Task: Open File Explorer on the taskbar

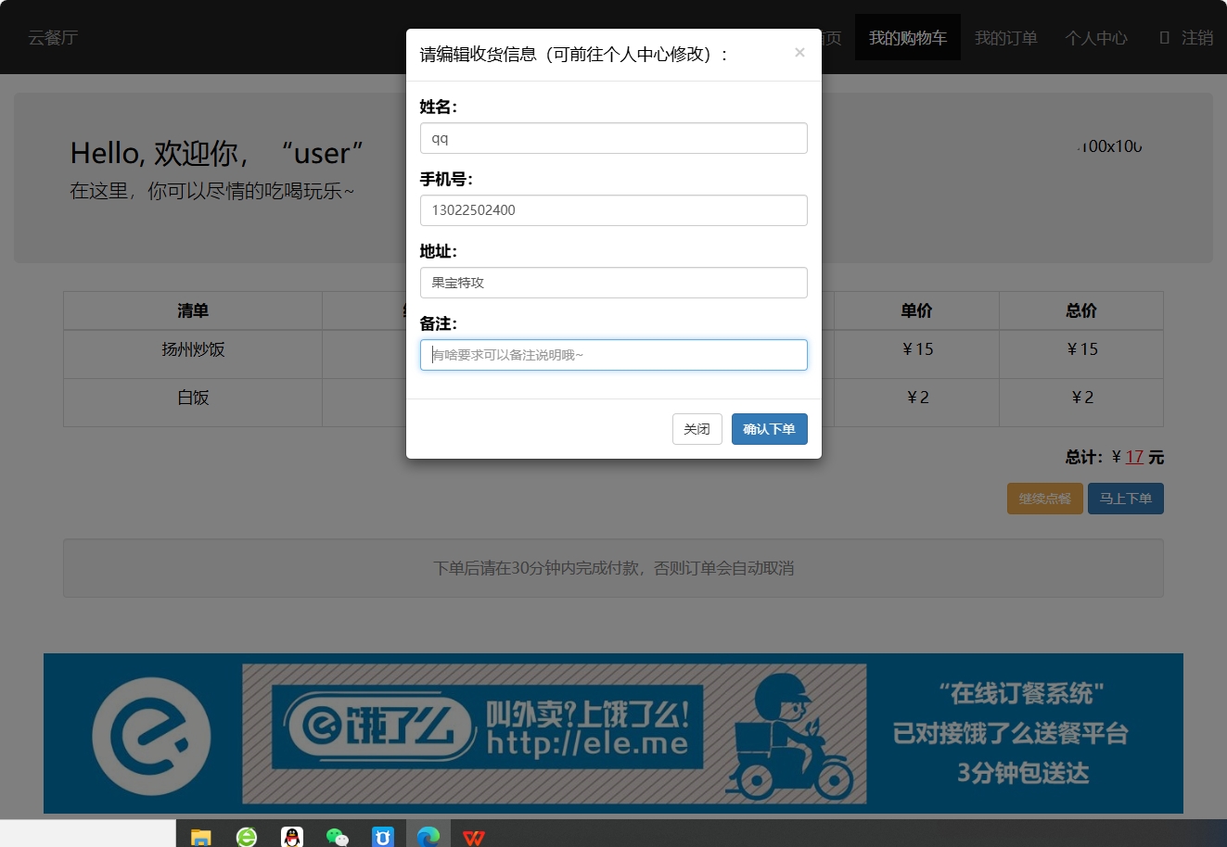Action: (x=200, y=835)
